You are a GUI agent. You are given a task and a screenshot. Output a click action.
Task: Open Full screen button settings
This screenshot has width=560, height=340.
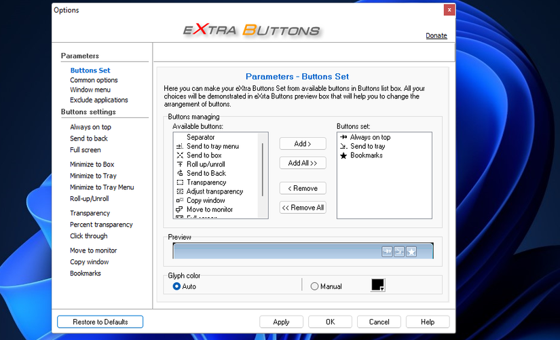pyautogui.click(x=86, y=150)
